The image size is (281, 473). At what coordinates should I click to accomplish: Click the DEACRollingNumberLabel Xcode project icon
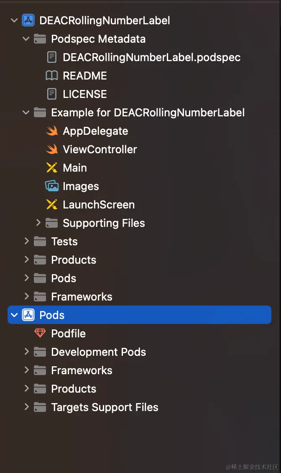point(28,21)
